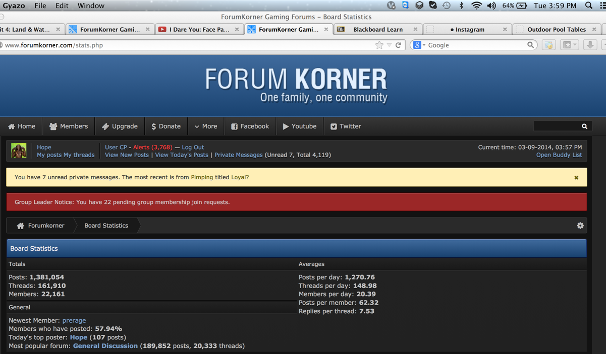
Task: Click the Google search magnifier icon
Action: click(x=530, y=45)
